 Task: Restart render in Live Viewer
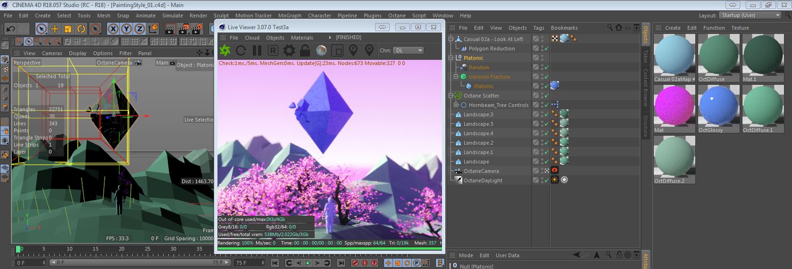[x=241, y=50]
